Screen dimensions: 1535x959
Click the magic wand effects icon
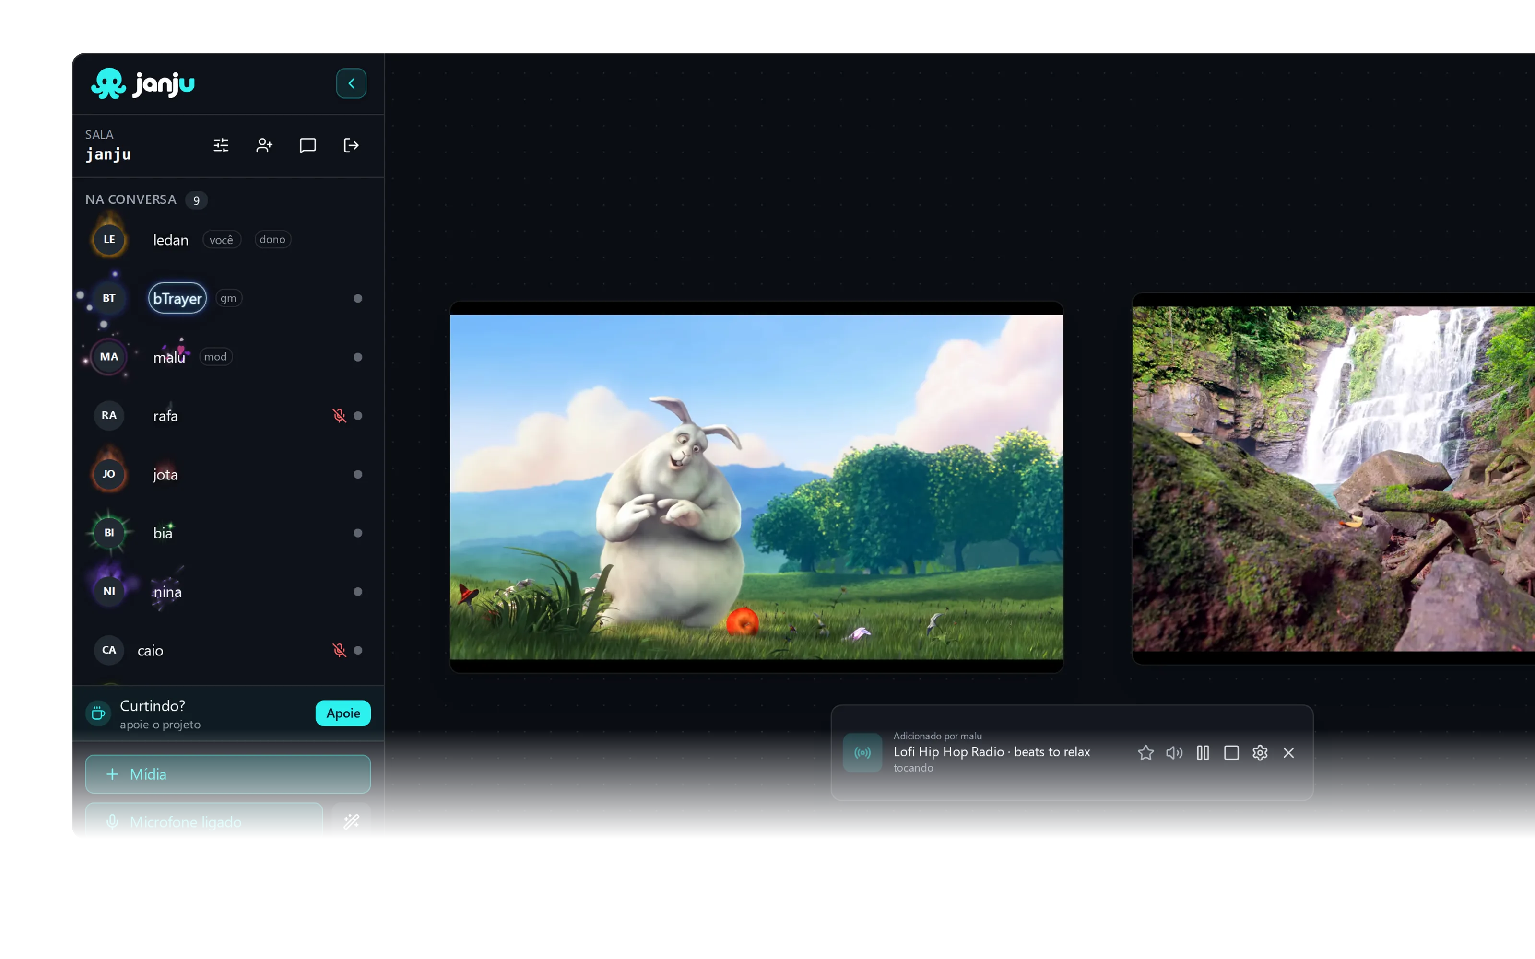(352, 821)
